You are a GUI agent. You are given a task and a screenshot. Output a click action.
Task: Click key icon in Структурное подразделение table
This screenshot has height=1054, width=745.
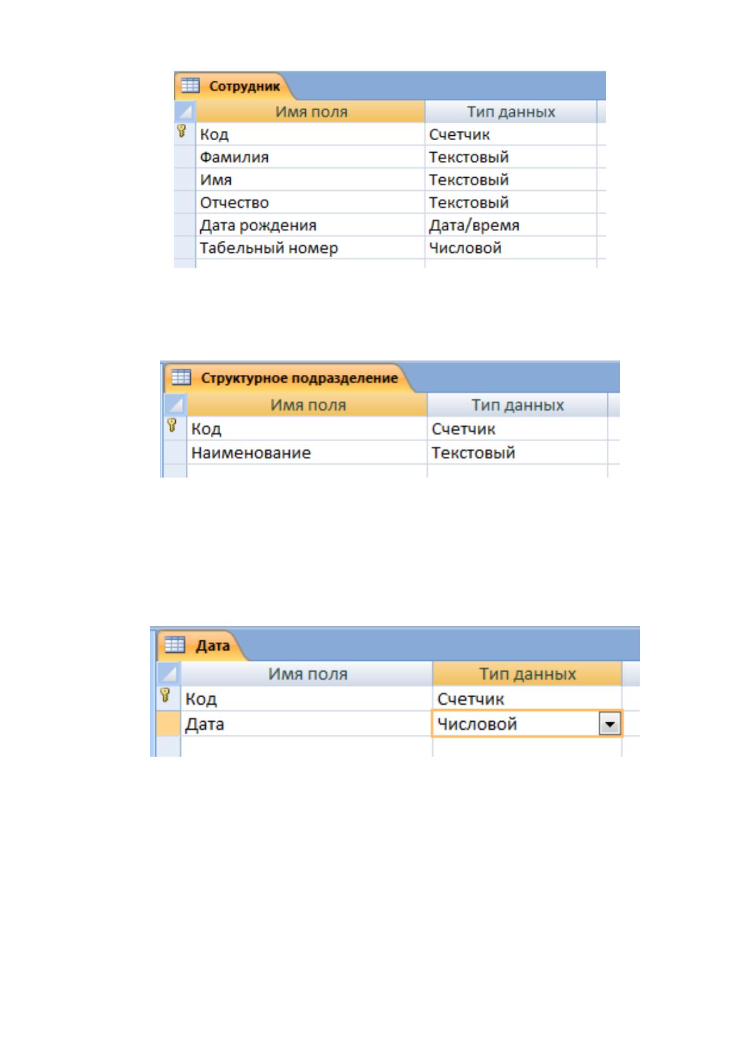[x=172, y=426]
